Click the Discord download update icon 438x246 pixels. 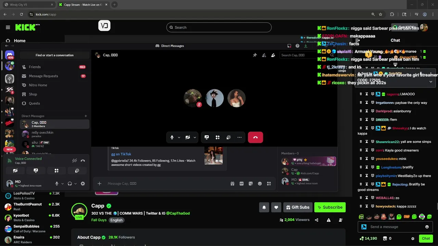pyautogui.click(x=306, y=46)
